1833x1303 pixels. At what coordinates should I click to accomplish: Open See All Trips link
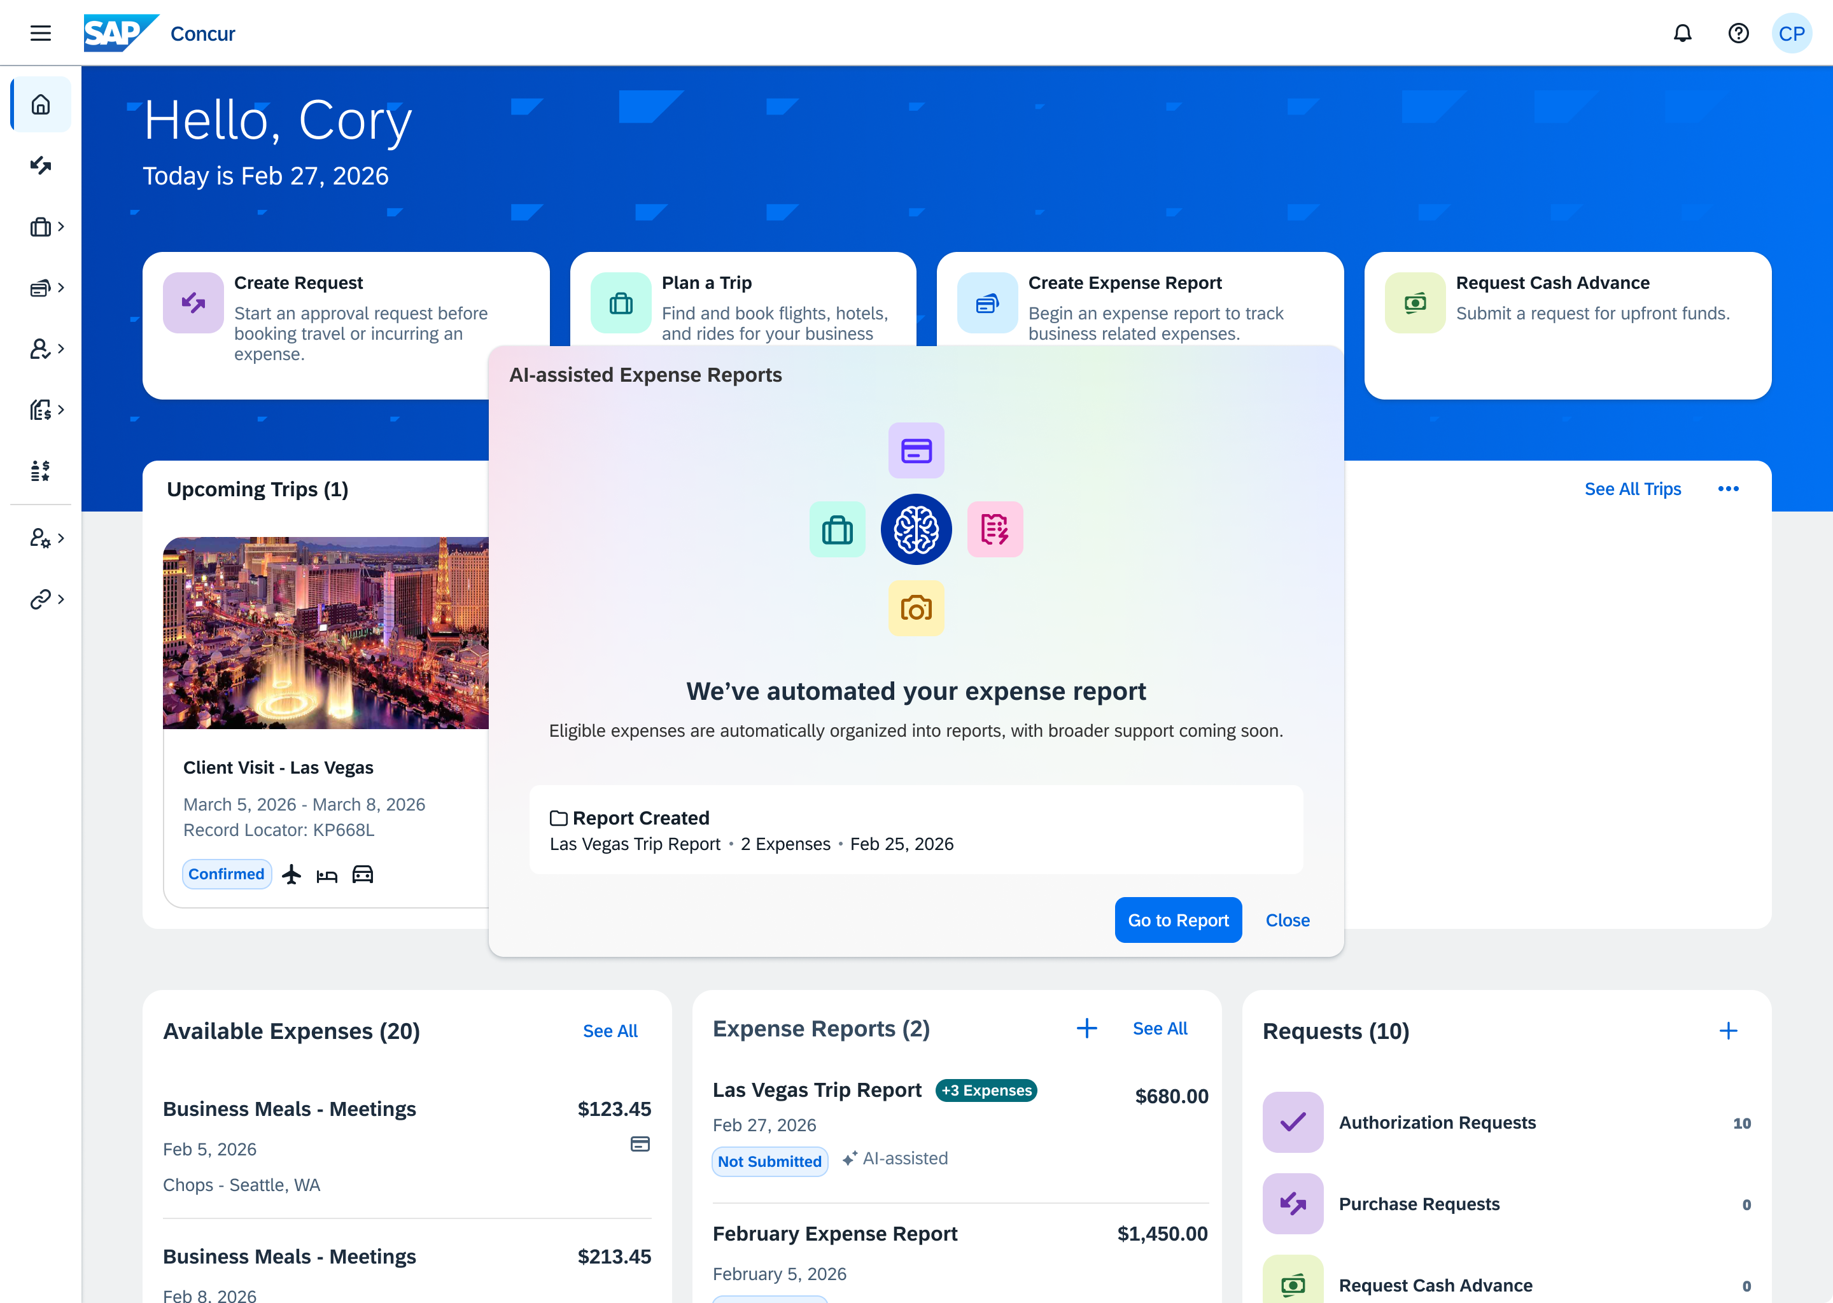tap(1633, 489)
